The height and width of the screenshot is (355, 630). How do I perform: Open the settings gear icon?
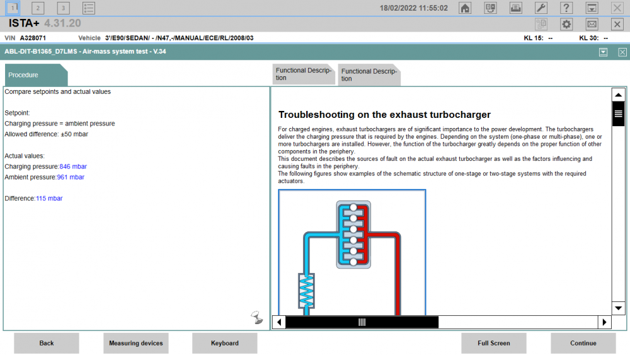coord(566,24)
